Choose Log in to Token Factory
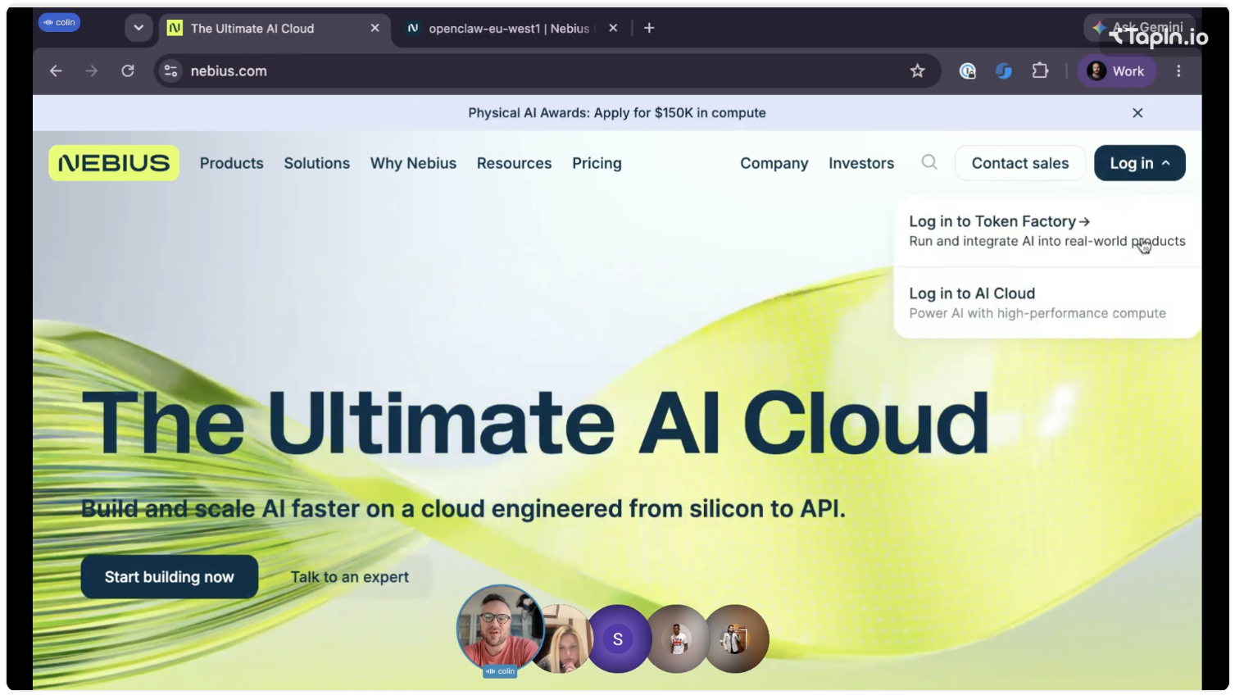The height and width of the screenshot is (700, 1244). click(1047, 230)
